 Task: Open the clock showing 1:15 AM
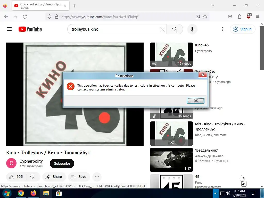(x=240, y=193)
